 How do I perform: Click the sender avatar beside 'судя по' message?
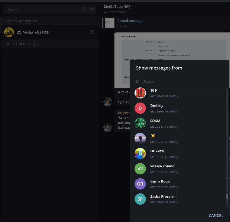pyautogui.click(x=107, y=102)
